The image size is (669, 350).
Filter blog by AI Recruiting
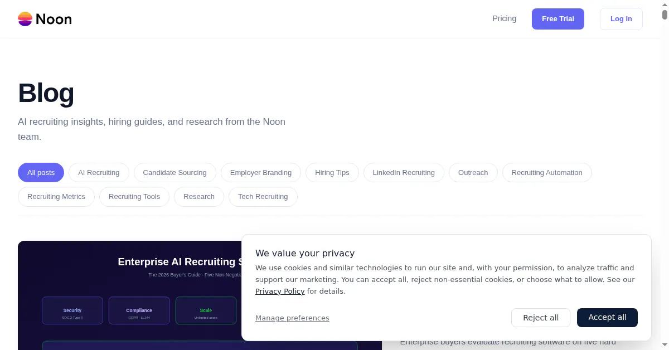pos(99,173)
